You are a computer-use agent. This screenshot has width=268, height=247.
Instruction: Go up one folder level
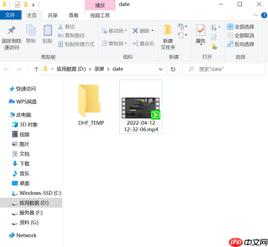coord(36,69)
